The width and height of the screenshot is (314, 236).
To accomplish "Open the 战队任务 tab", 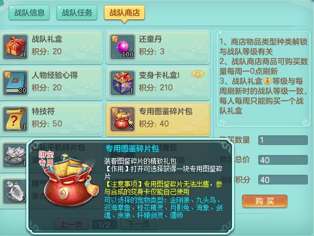I will click(x=77, y=13).
